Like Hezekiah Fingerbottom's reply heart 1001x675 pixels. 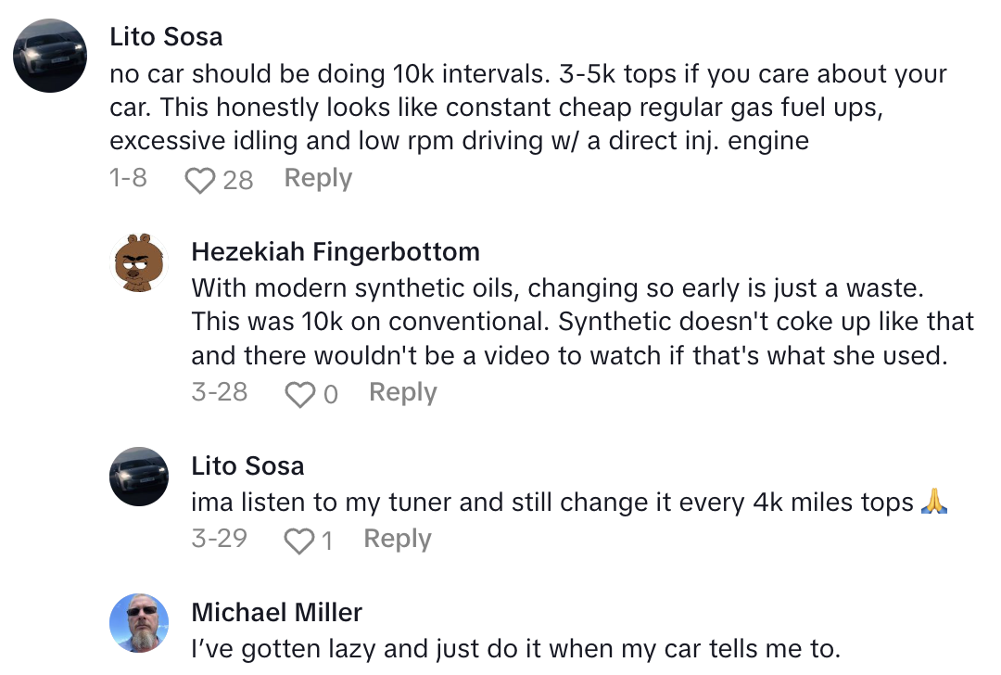[299, 392]
